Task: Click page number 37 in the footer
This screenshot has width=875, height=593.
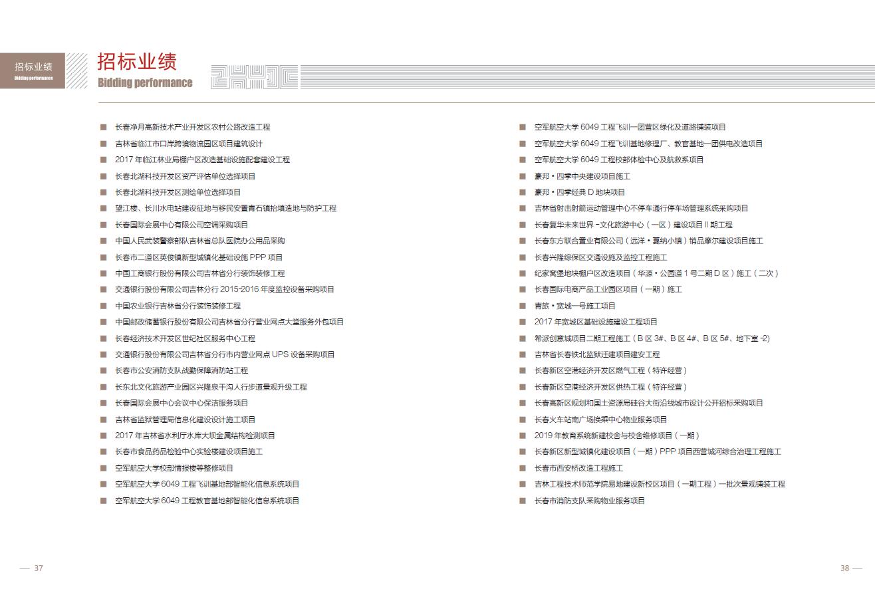Action: click(39, 568)
